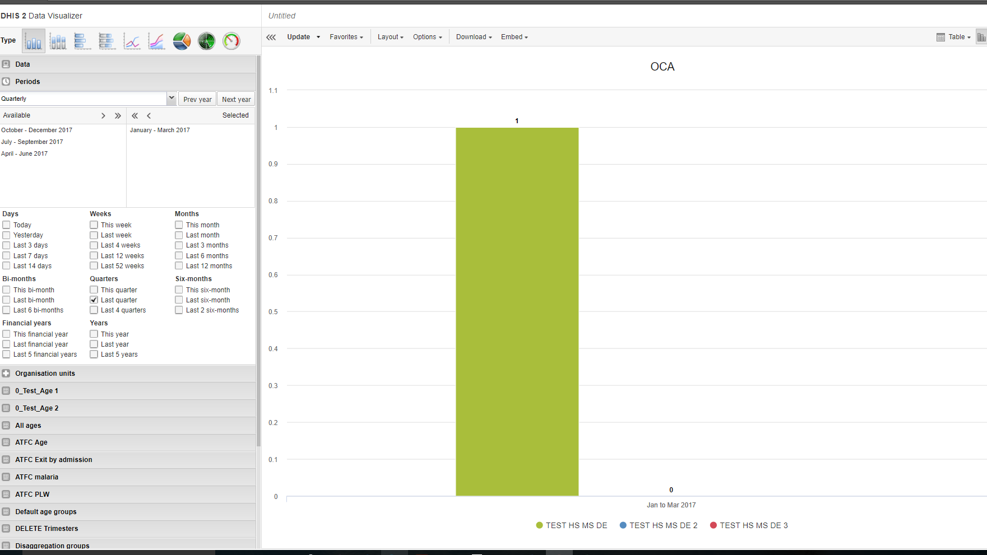
Task: Open the Quarterly period type dropdown
Action: 172,99
